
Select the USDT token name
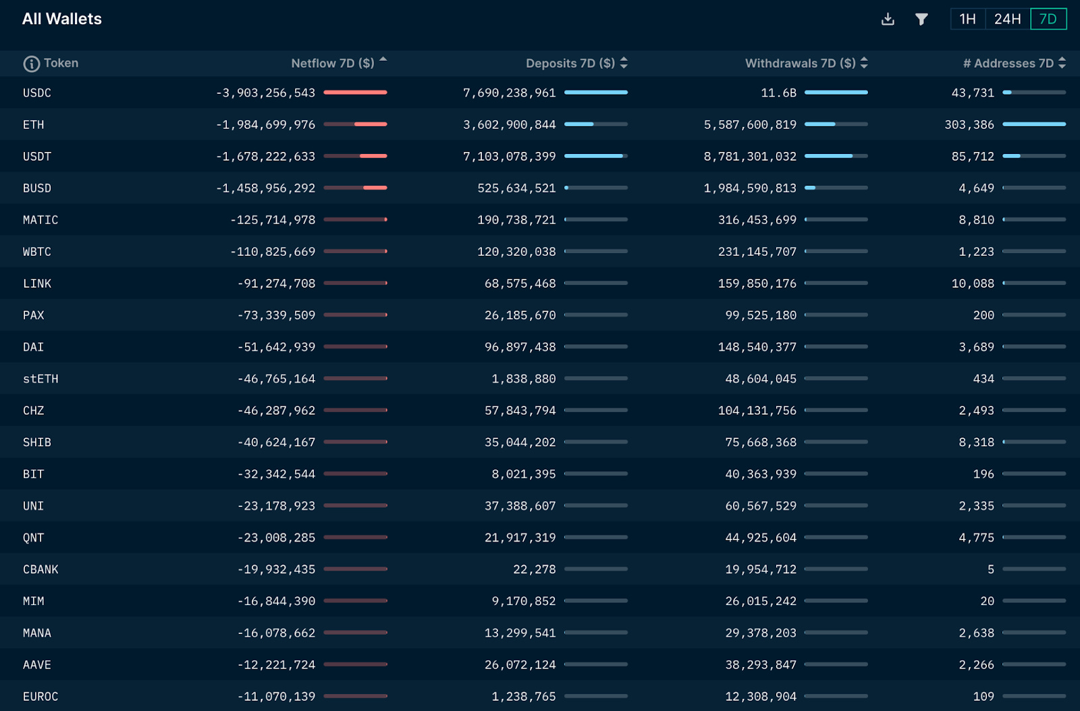point(37,156)
